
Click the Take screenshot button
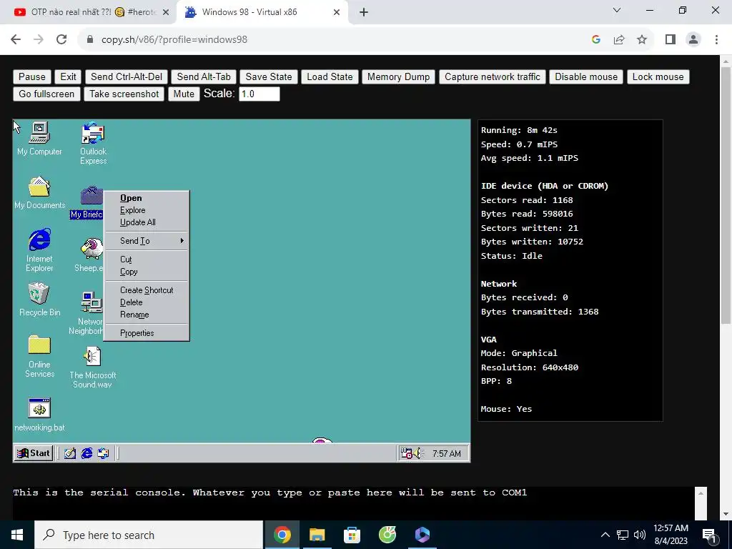pyautogui.click(x=124, y=94)
